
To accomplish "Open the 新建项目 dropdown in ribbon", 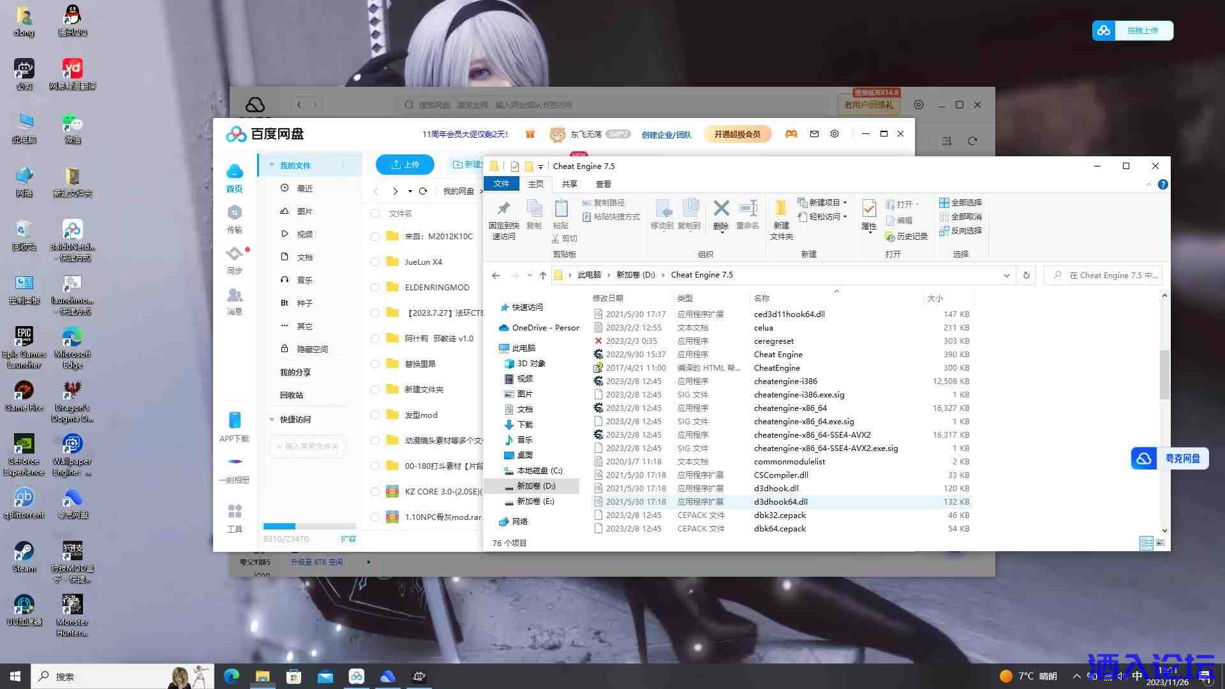I will 823,202.
